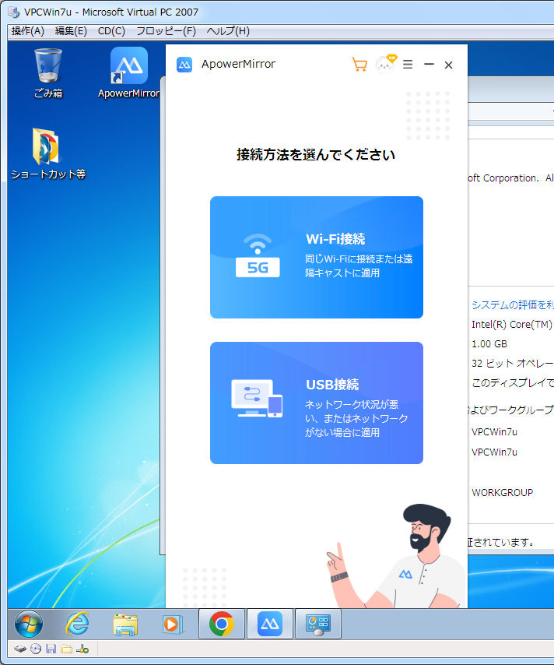Click the CD drive status icon in Virtual PC
This screenshot has width=554, height=665.
(x=36, y=649)
